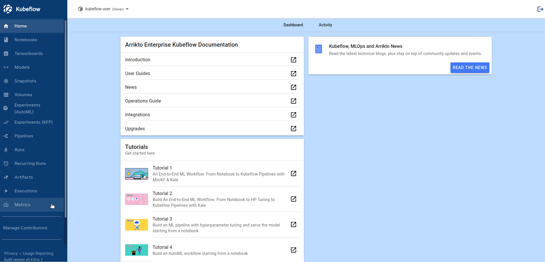This screenshot has width=545, height=262.
Task: Open Tensorboards in the sidebar menu
Action: [x=32, y=54]
